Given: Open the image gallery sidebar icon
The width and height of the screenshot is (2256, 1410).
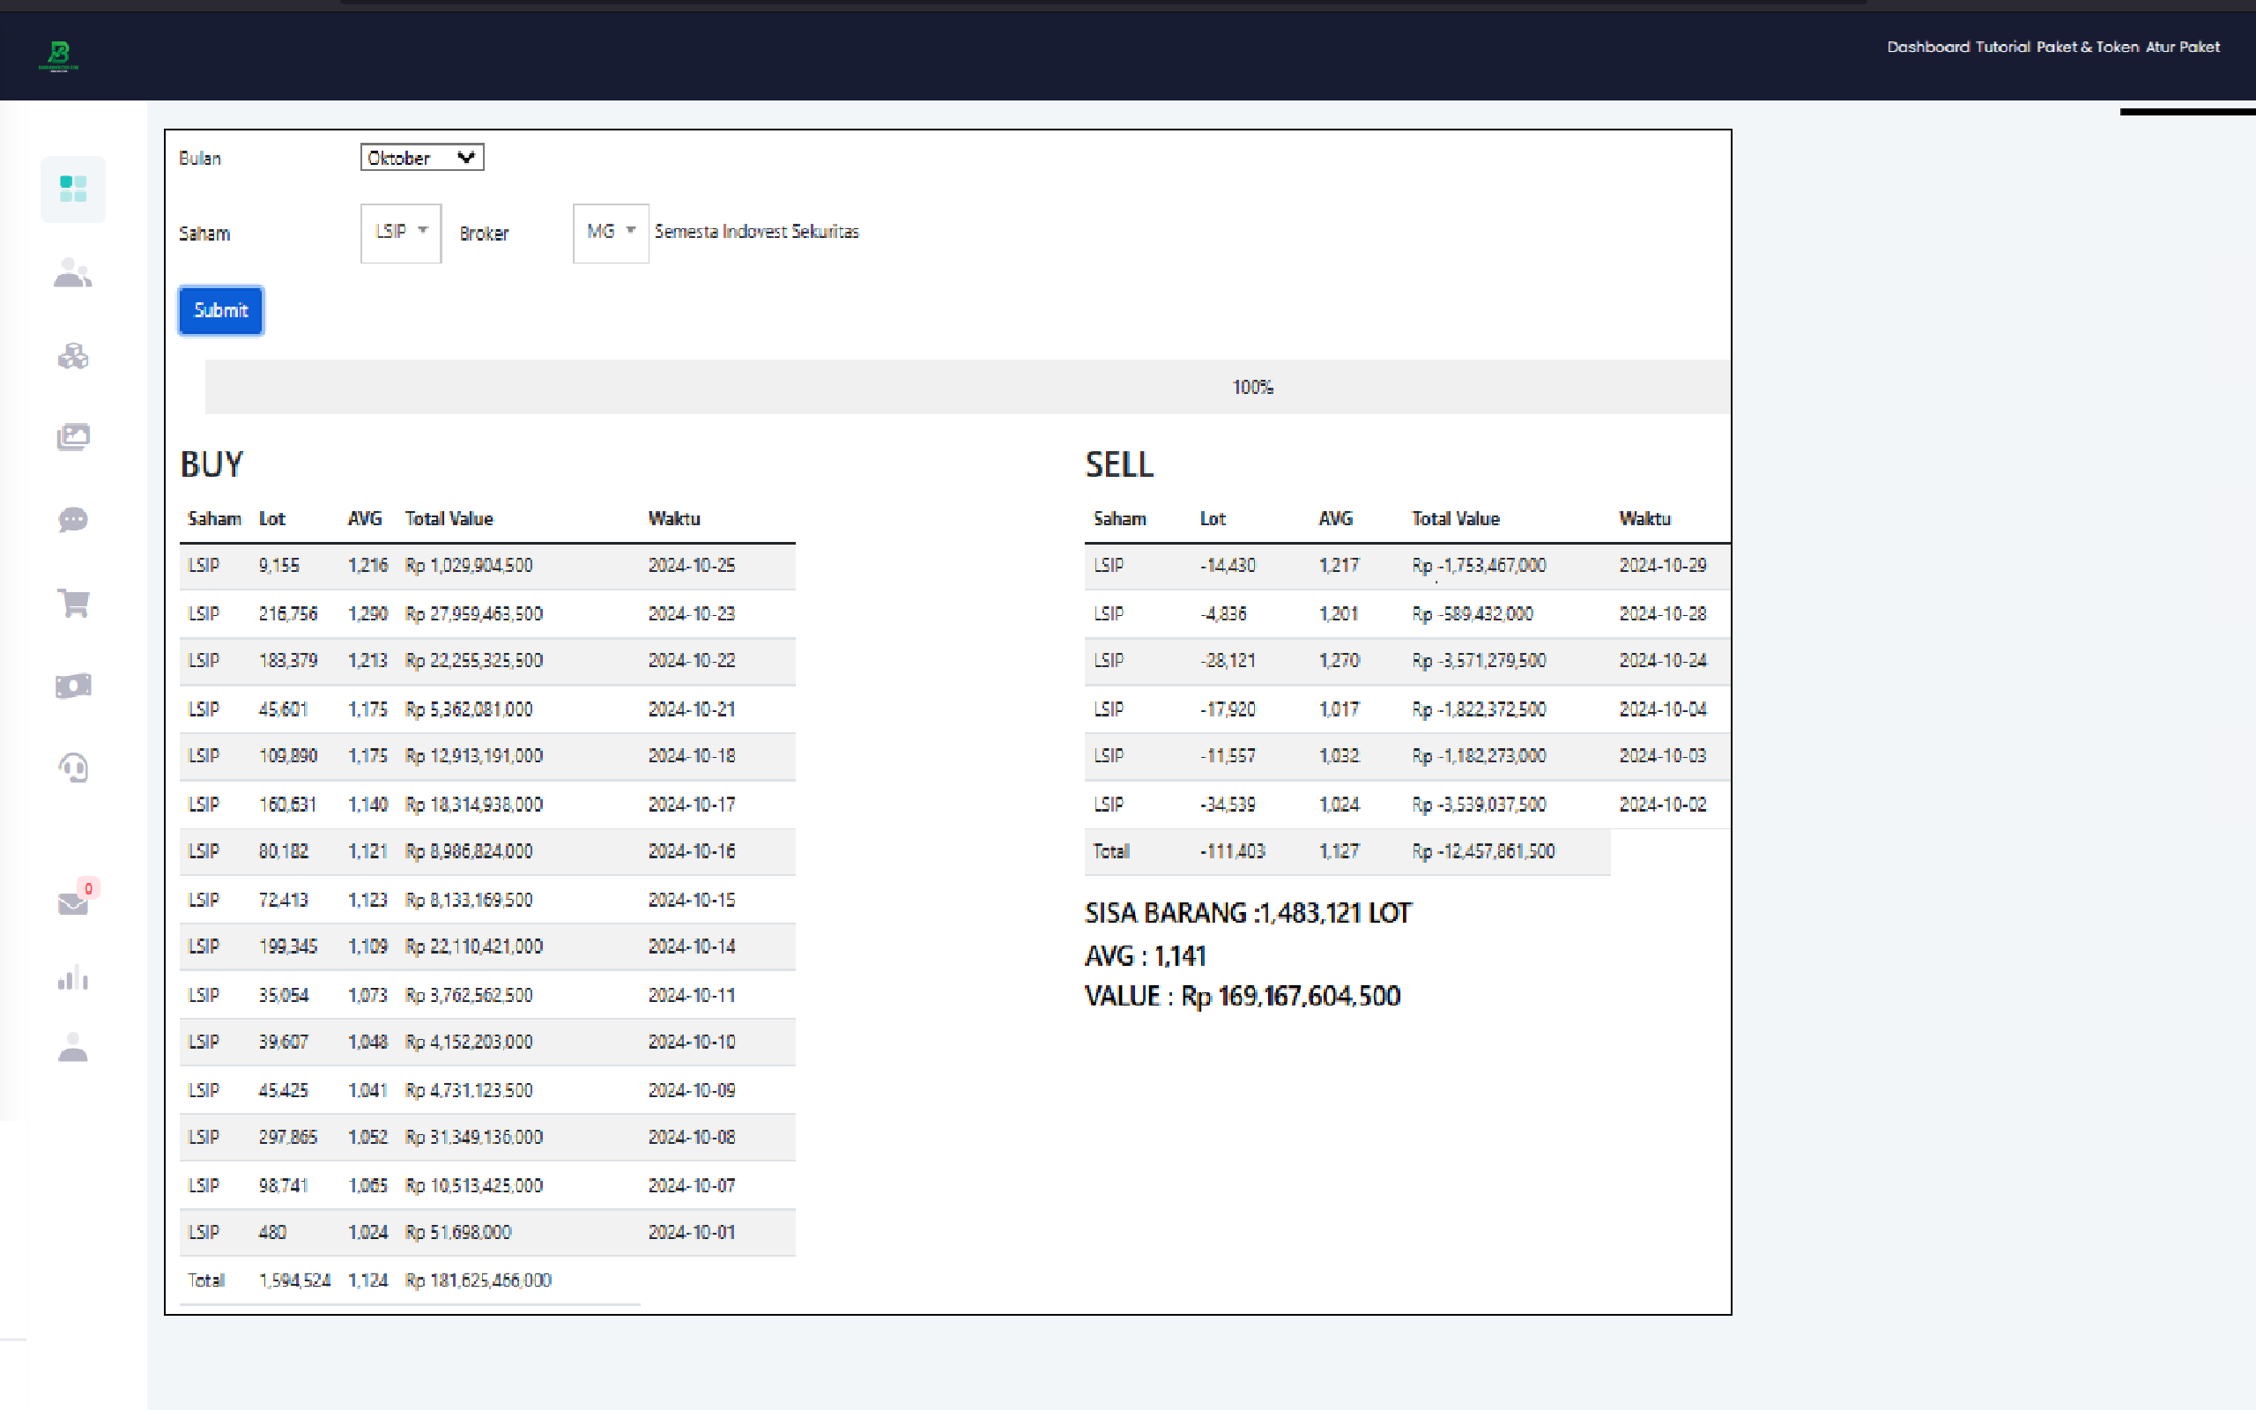Looking at the screenshot, I should (73, 437).
